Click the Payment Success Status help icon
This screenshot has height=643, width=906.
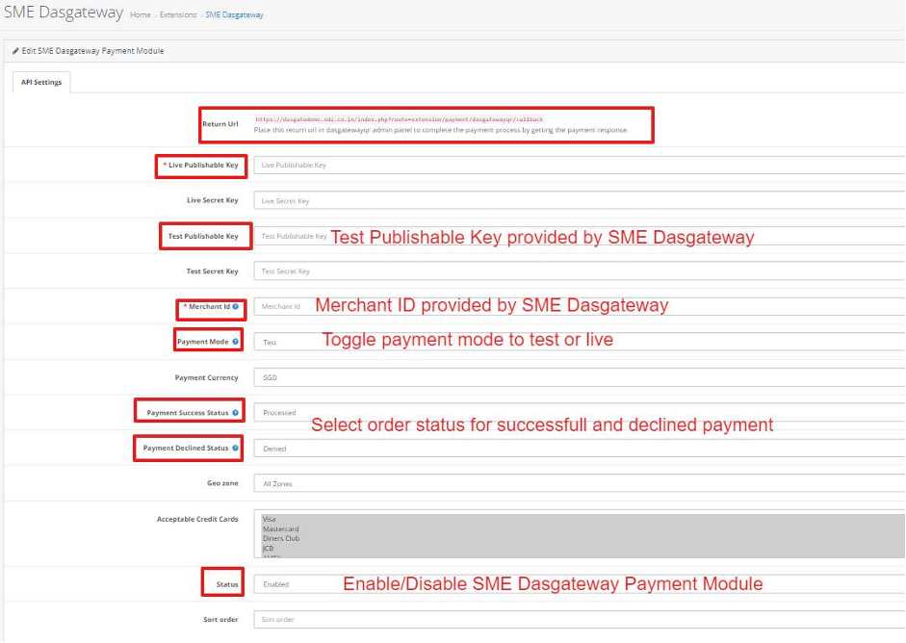[235, 413]
